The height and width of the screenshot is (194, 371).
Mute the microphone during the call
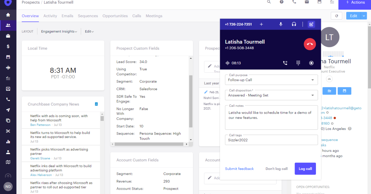point(281,24)
